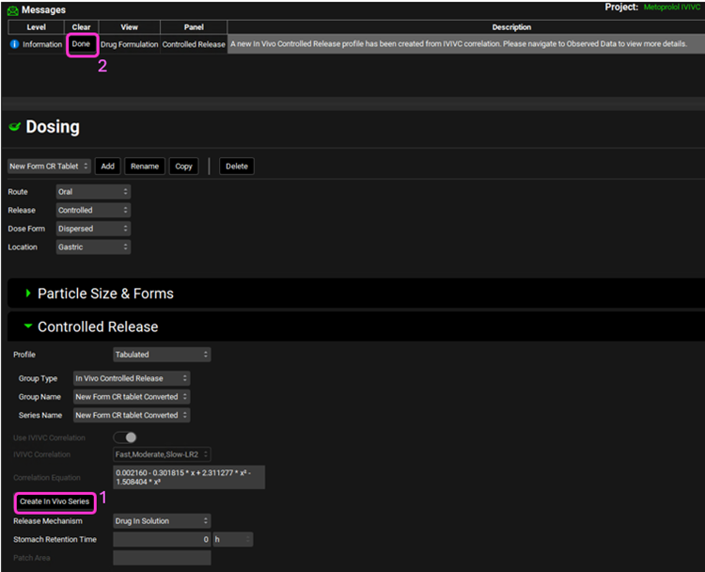
Task: Click Done to clear the message
Action: [81, 44]
